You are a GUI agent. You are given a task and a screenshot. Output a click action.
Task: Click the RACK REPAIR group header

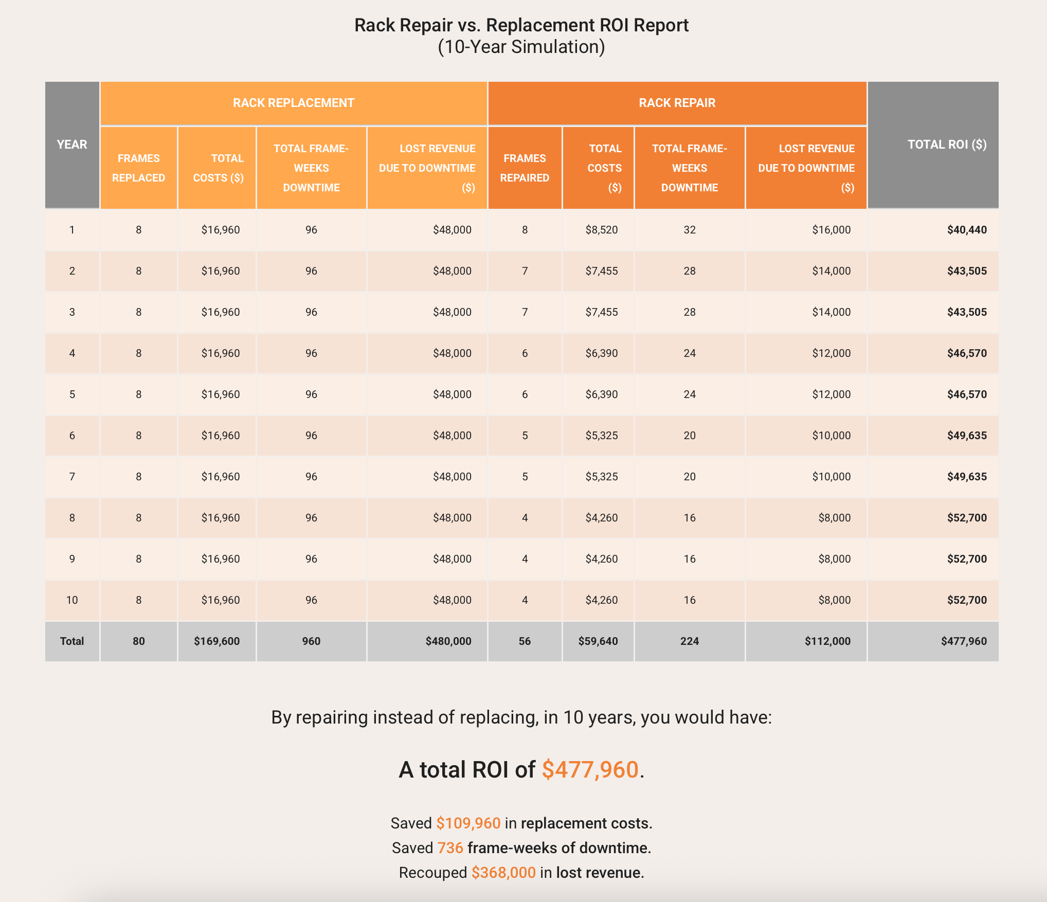677,103
